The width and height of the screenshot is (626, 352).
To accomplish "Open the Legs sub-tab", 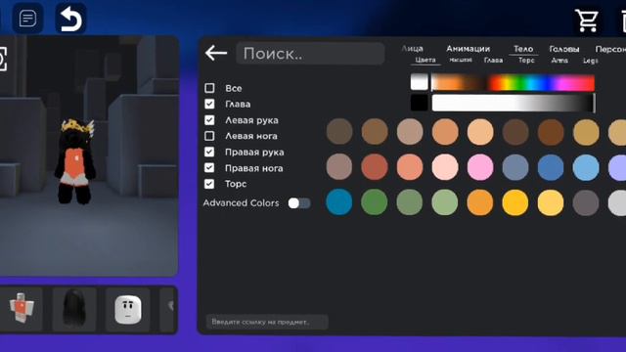I will tap(590, 61).
